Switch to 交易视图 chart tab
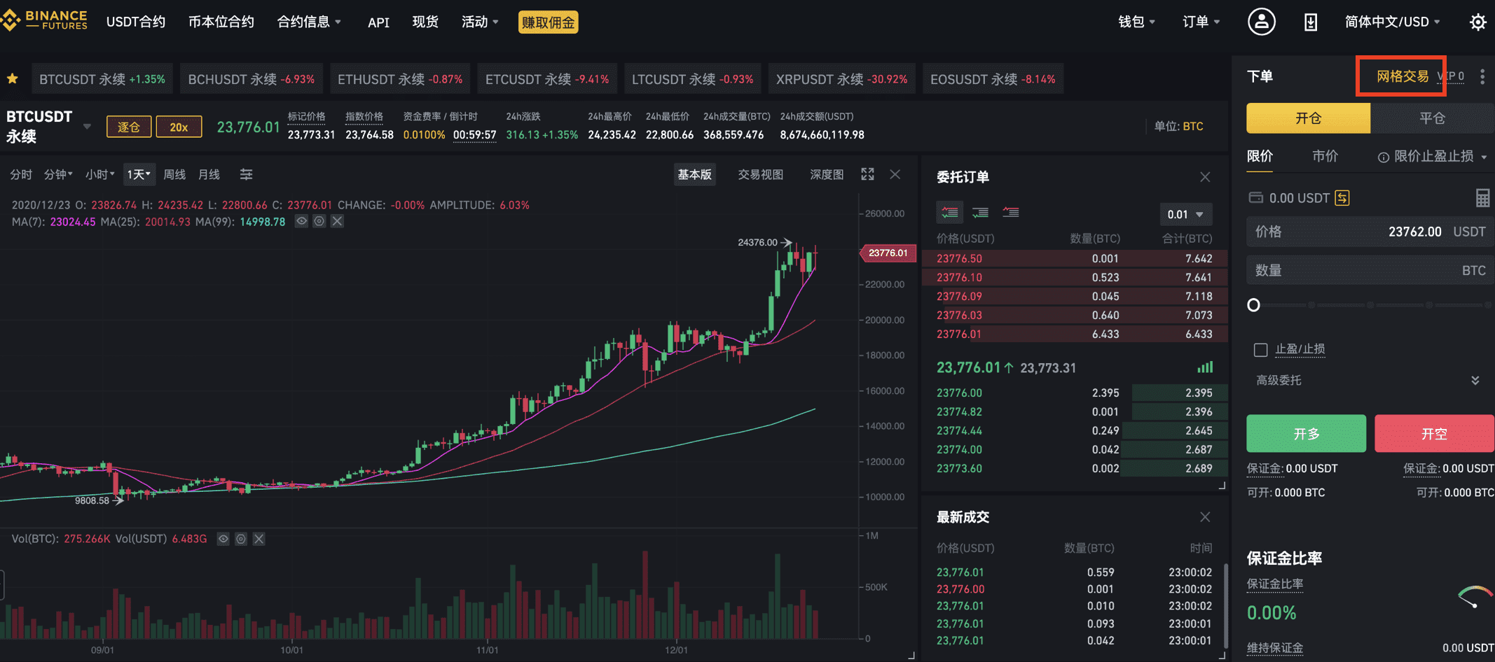This screenshot has width=1495, height=662. 760,174
